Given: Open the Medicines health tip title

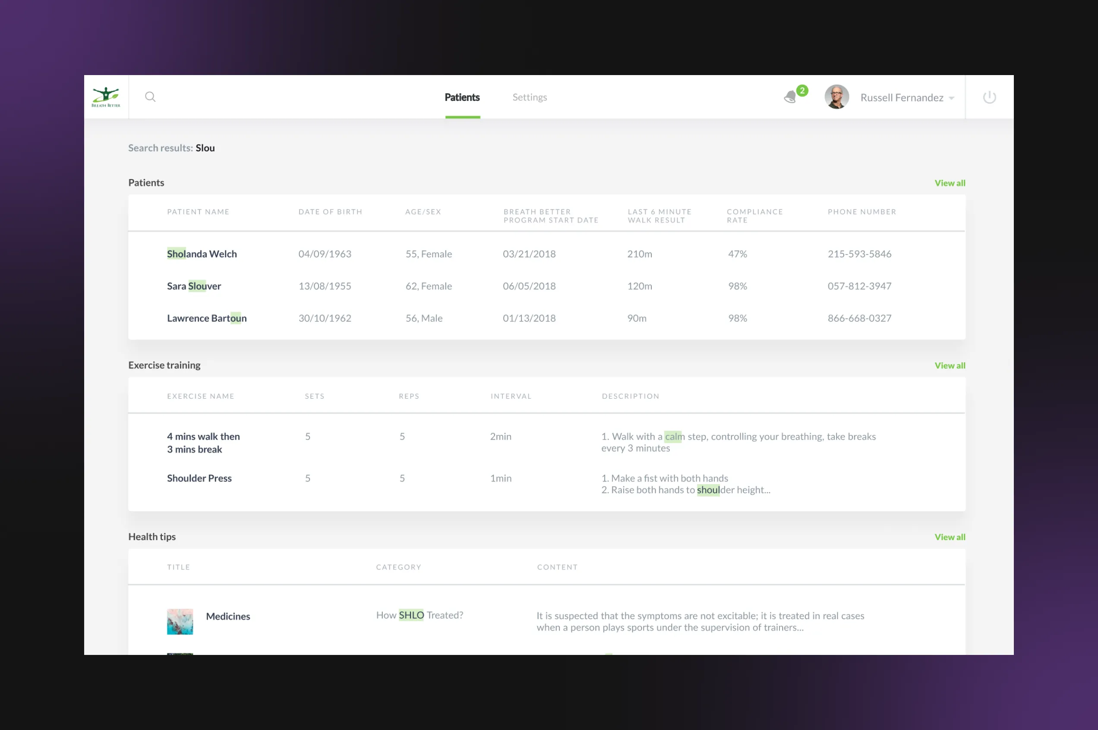Looking at the screenshot, I should tap(228, 616).
